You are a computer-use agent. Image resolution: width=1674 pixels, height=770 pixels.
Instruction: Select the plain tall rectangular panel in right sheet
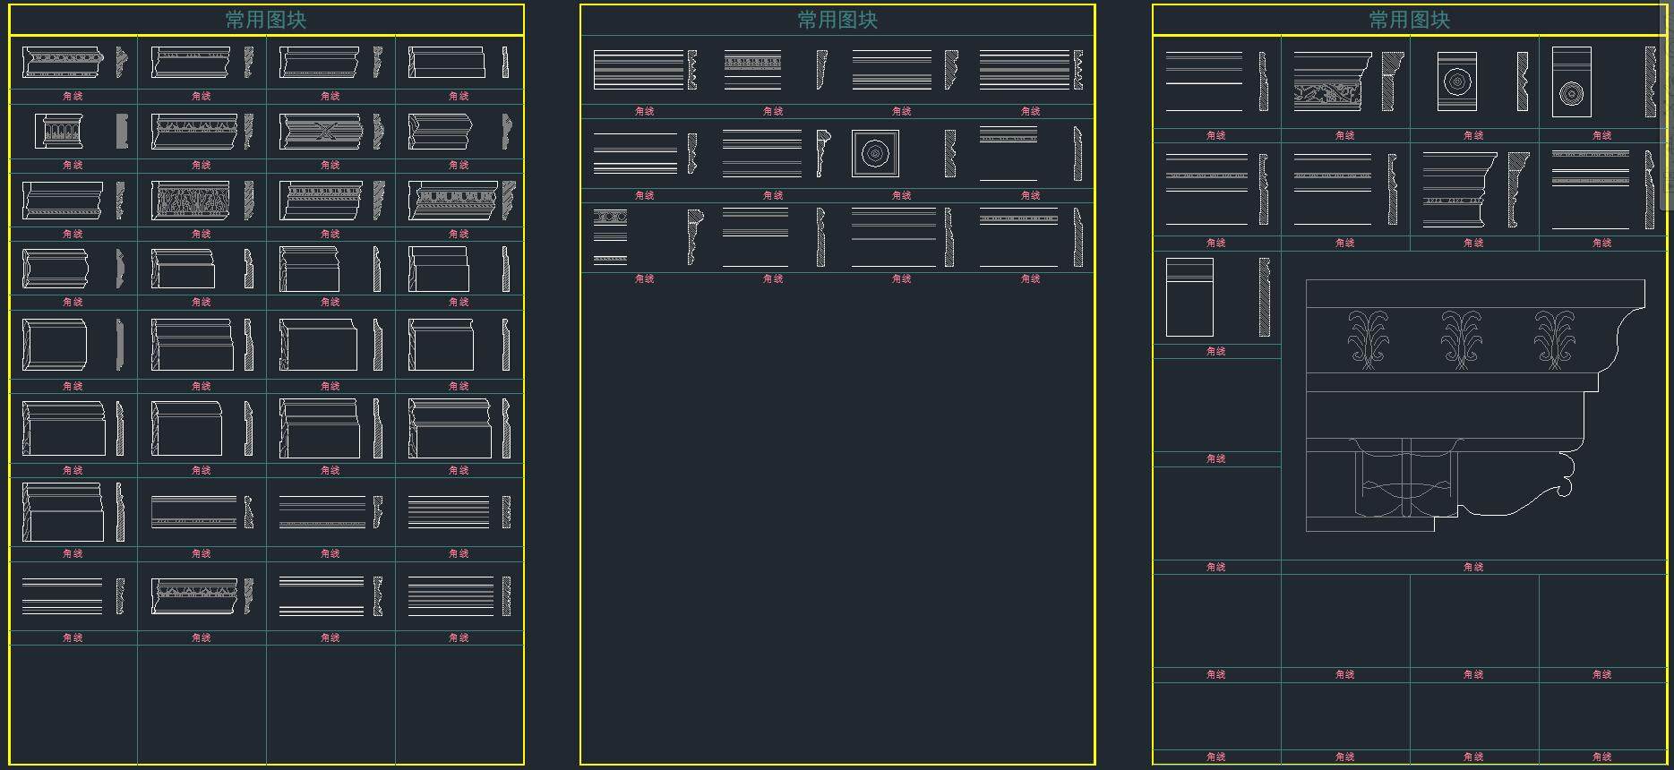(1189, 297)
